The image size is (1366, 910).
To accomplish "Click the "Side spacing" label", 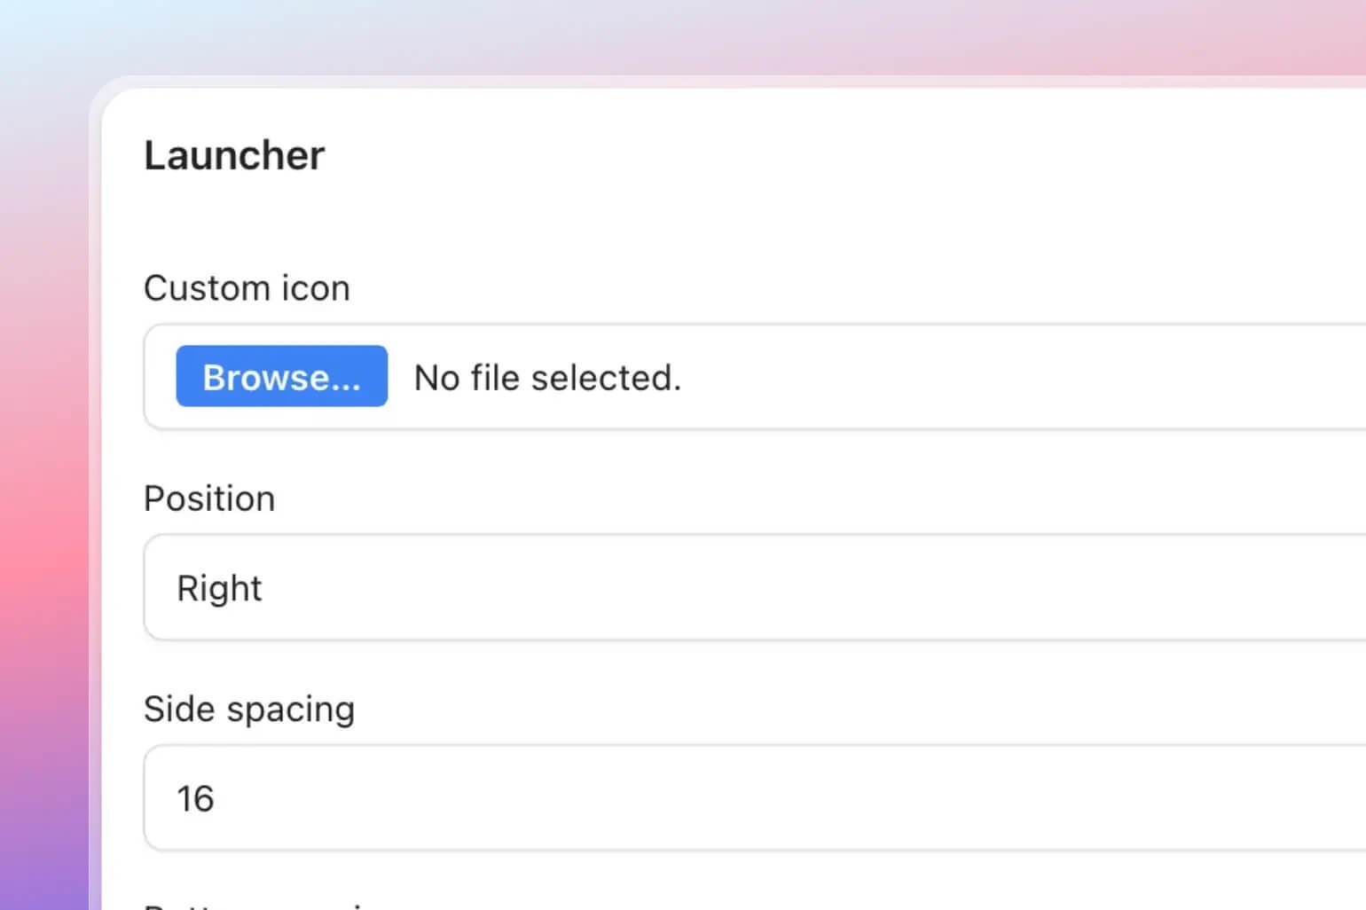I will pyautogui.click(x=249, y=709).
